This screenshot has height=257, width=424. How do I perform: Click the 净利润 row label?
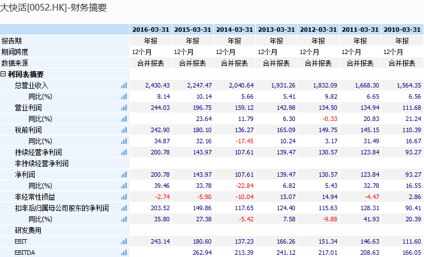25,174
